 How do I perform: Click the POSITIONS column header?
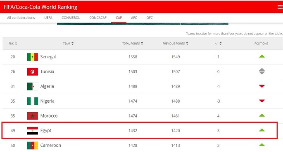coord(261,44)
